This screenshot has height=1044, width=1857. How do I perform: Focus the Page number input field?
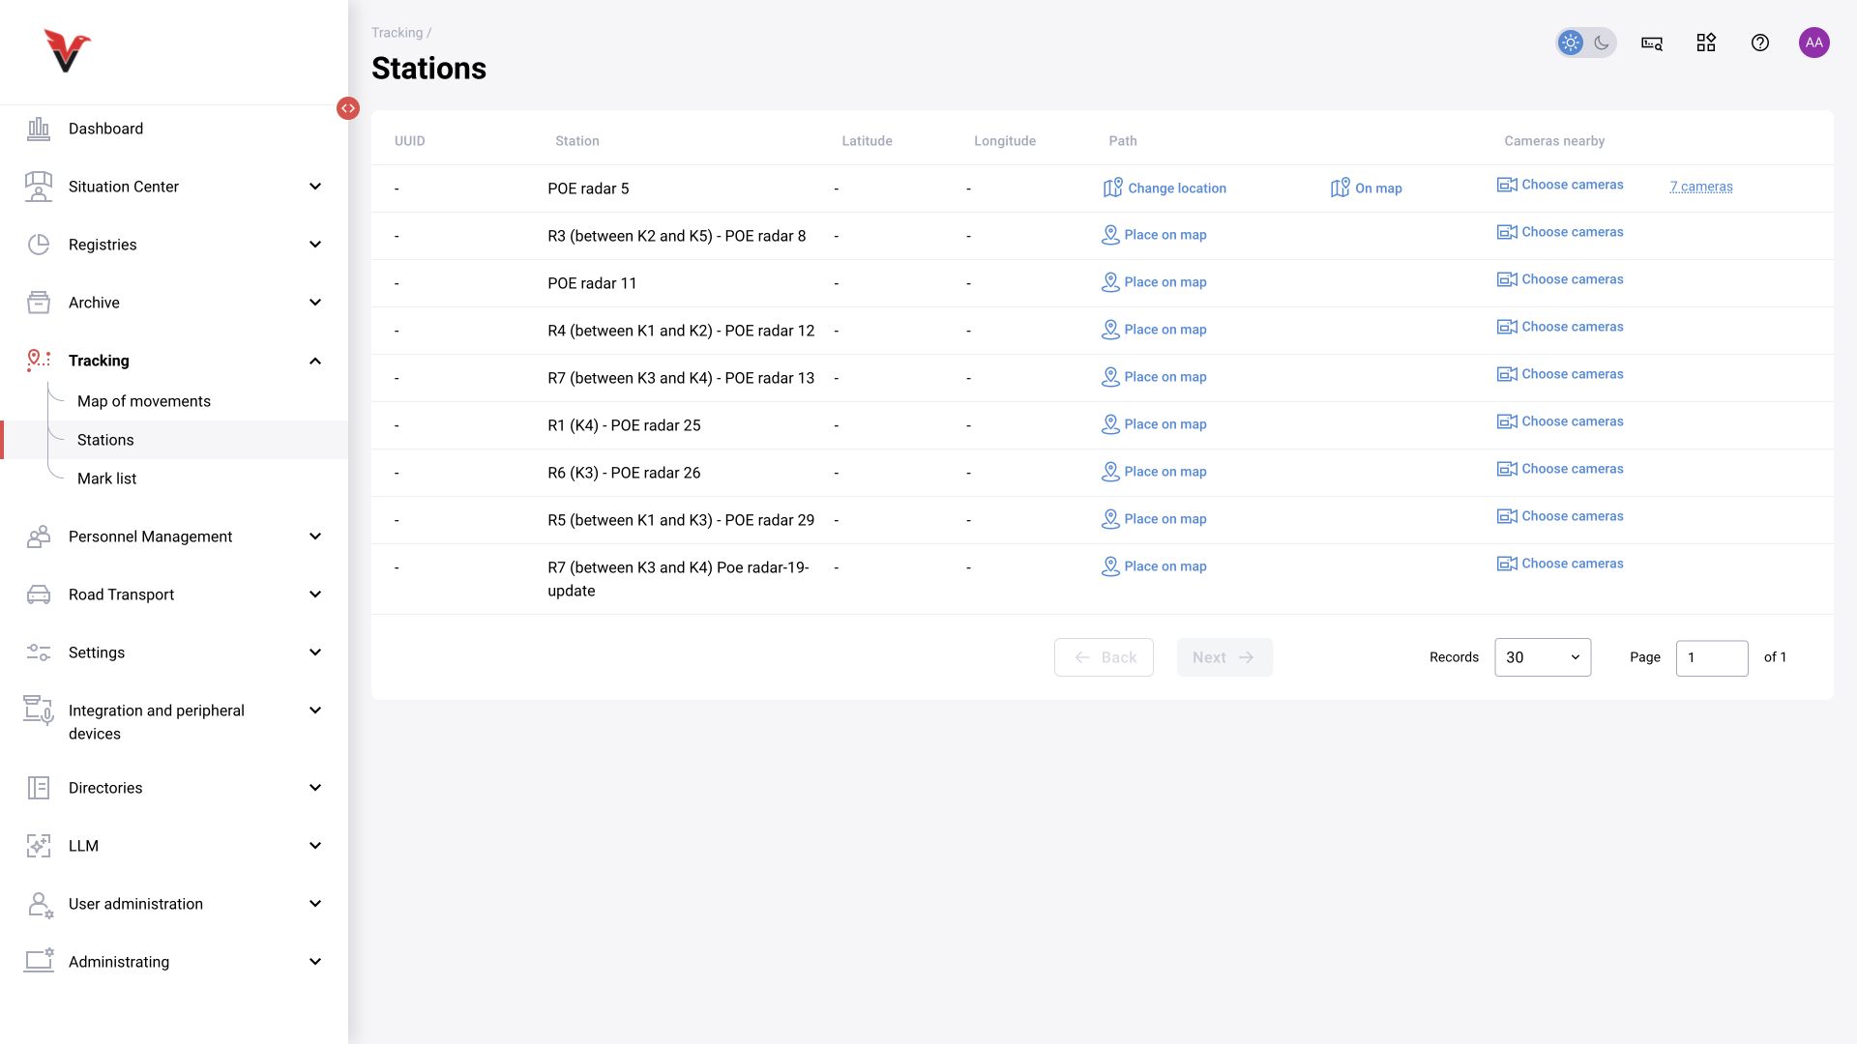pyautogui.click(x=1712, y=657)
